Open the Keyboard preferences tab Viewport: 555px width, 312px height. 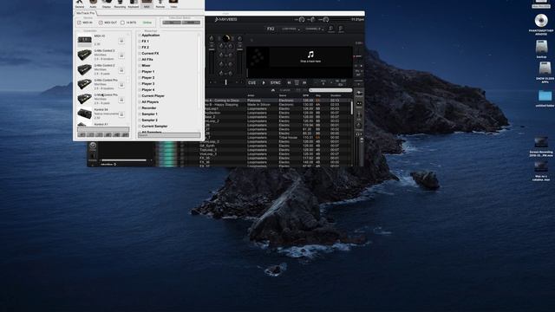click(134, 3)
